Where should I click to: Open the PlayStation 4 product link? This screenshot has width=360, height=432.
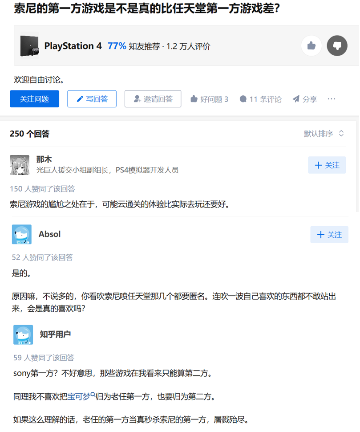(73, 46)
